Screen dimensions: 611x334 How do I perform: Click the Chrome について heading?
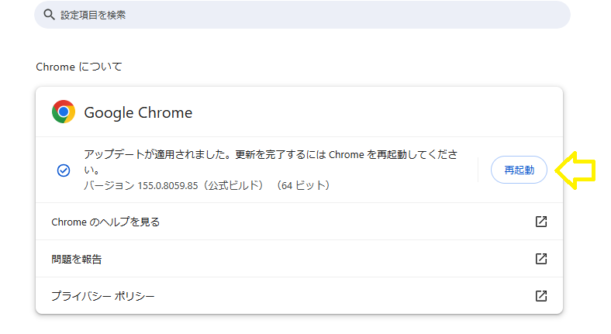coord(79,67)
